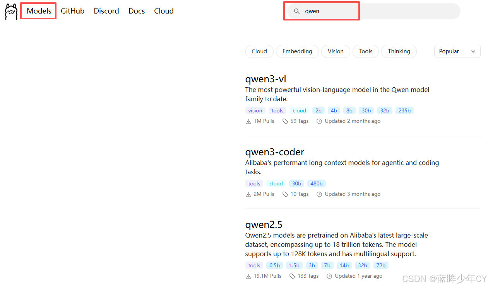The height and width of the screenshot is (287, 488).
Task: Open the qwen3-vl model page
Action: (x=265, y=79)
